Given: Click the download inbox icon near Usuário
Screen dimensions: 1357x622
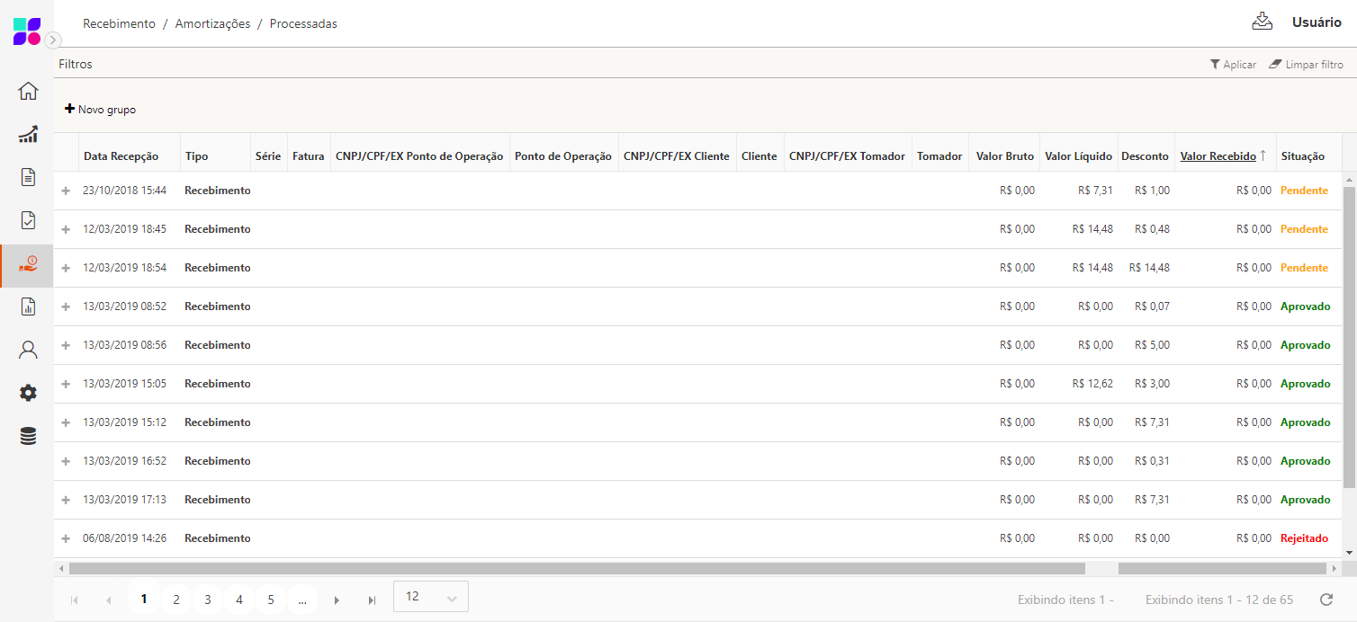Looking at the screenshot, I should (x=1263, y=22).
